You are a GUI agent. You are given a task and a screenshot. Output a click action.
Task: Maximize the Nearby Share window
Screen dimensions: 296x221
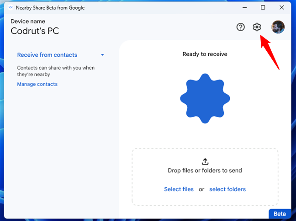pyautogui.click(x=263, y=8)
